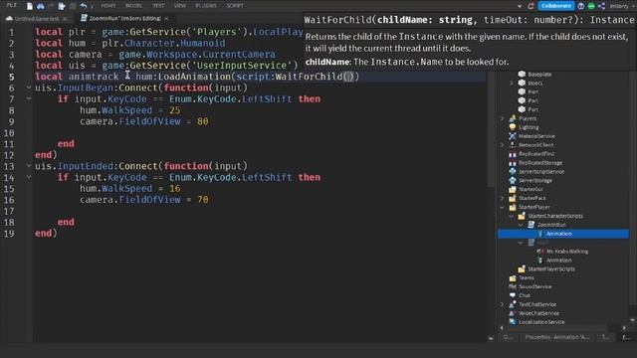Click the share icon near the username
637x358 pixels.
(601, 6)
